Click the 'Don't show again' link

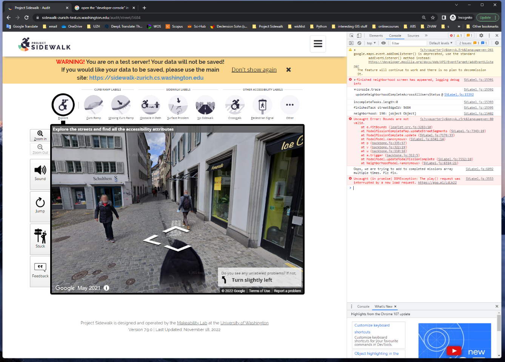coord(254,69)
